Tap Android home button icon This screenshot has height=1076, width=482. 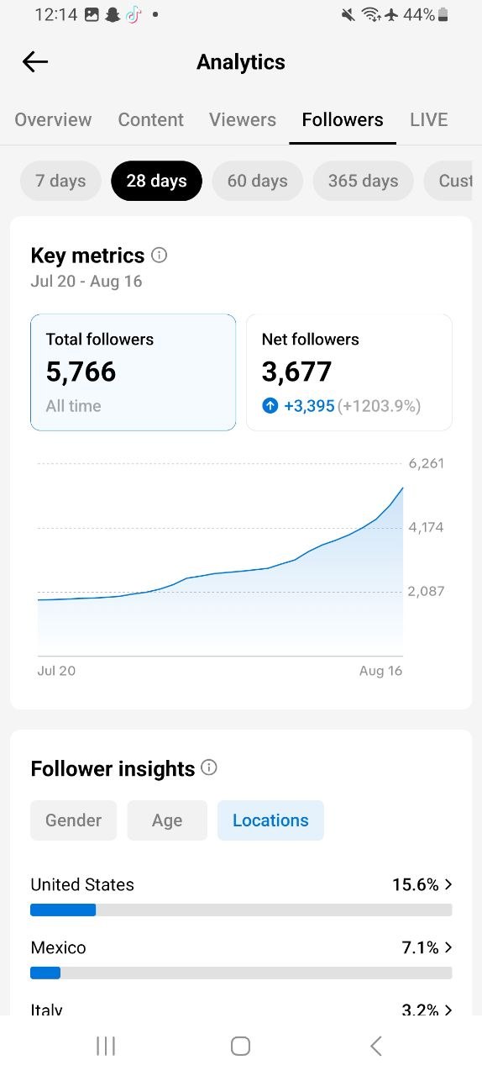click(x=241, y=1046)
